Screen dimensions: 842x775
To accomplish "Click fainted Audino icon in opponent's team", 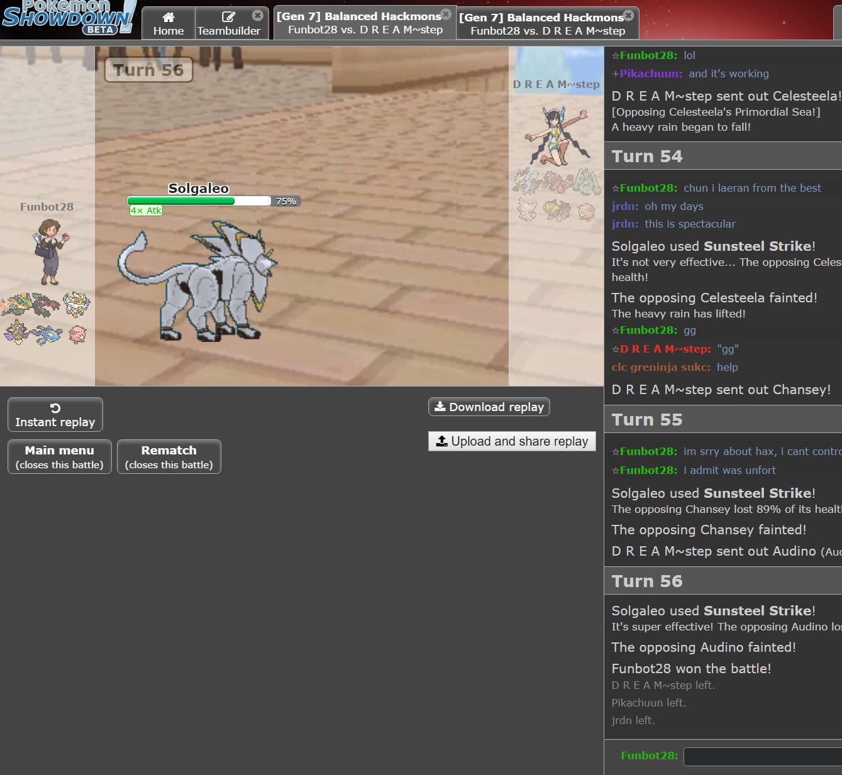I will coord(528,210).
